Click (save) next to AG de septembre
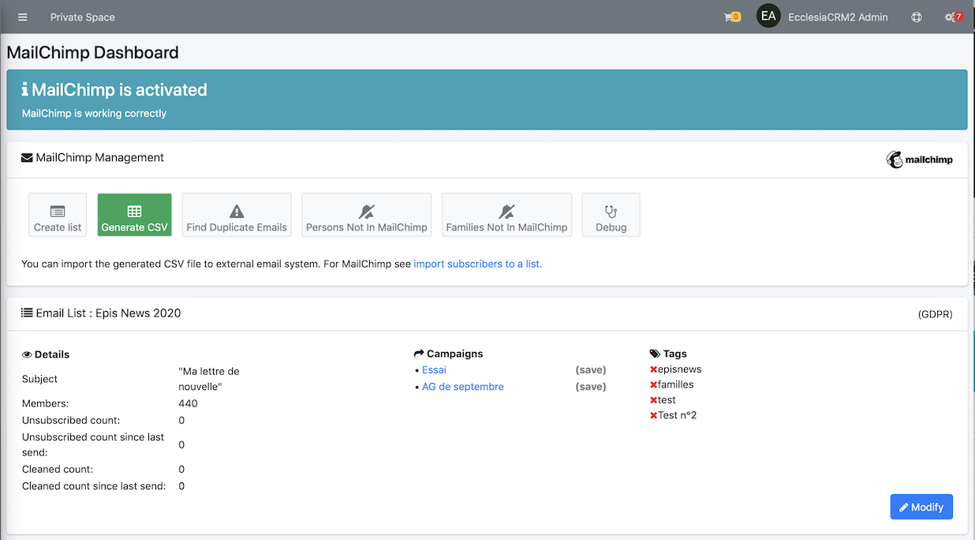This screenshot has width=975, height=540. coord(591,387)
